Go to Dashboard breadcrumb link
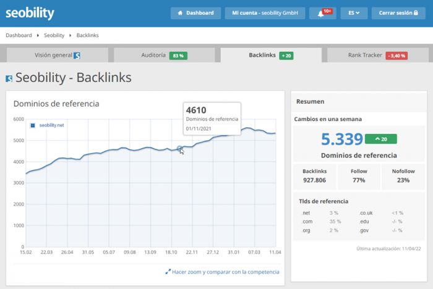433x289 pixels. 19,35
